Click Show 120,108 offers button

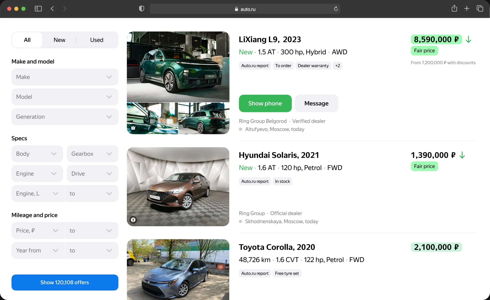(x=65, y=282)
